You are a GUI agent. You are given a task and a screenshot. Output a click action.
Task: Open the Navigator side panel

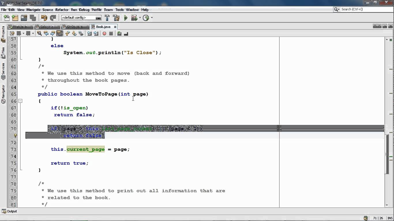[3, 94]
